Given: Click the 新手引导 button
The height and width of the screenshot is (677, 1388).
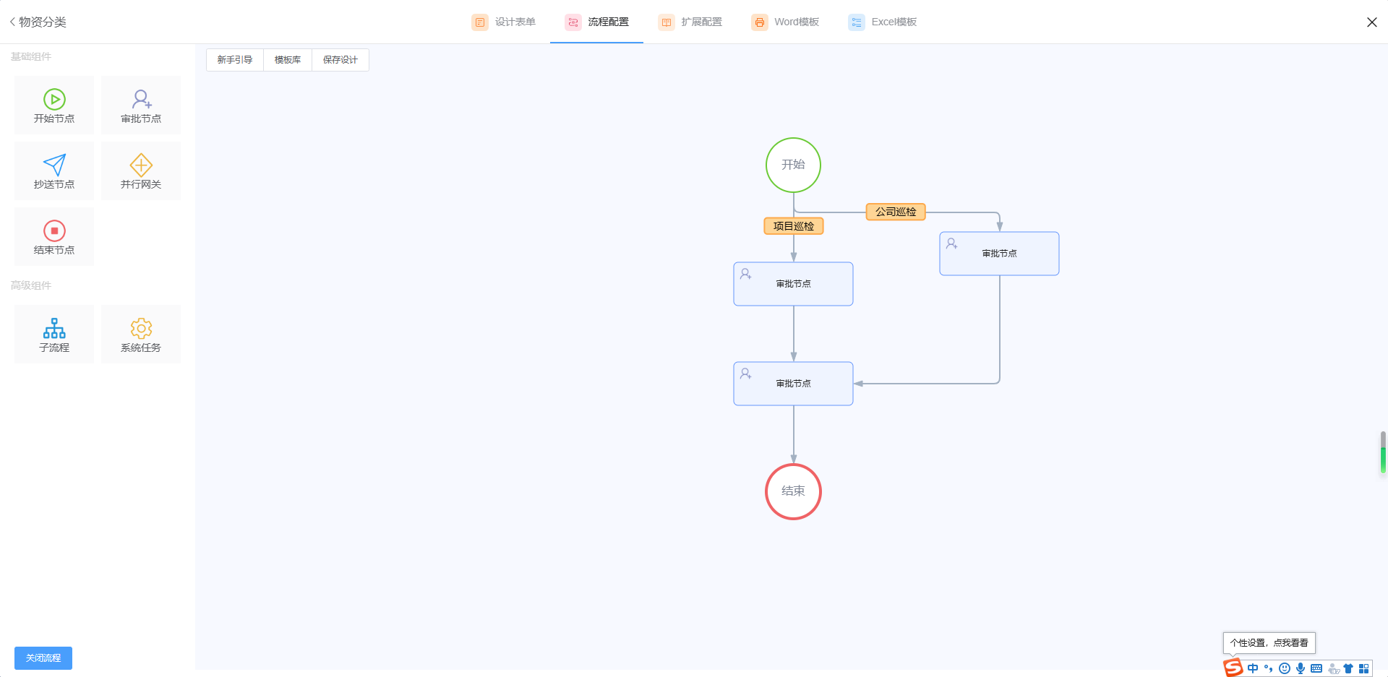Looking at the screenshot, I should [x=235, y=60].
